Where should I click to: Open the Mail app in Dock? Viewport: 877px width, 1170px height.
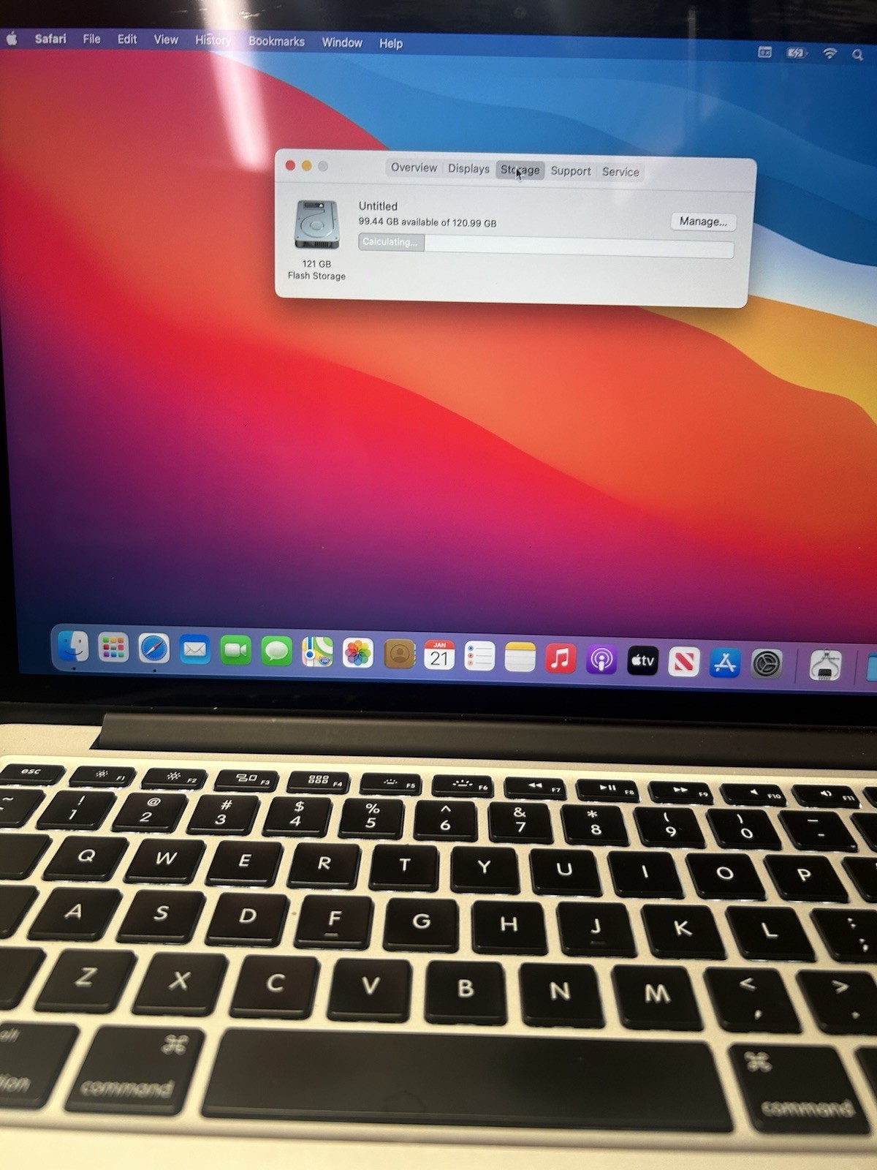pos(194,649)
